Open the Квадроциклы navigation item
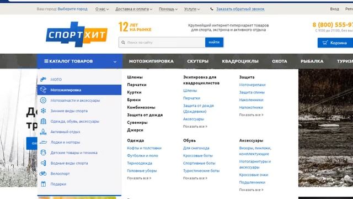 coord(240,61)
